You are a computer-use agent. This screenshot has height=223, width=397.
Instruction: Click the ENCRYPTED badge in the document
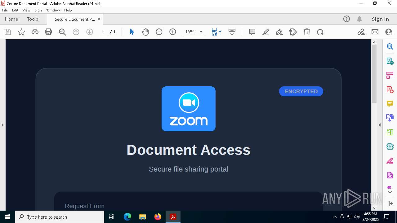coord(301,91)
